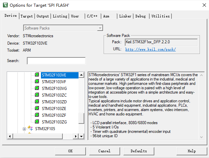Expand the STM32F105 tree node
This screenshot has height=158, width=209.
click(24, 129)
